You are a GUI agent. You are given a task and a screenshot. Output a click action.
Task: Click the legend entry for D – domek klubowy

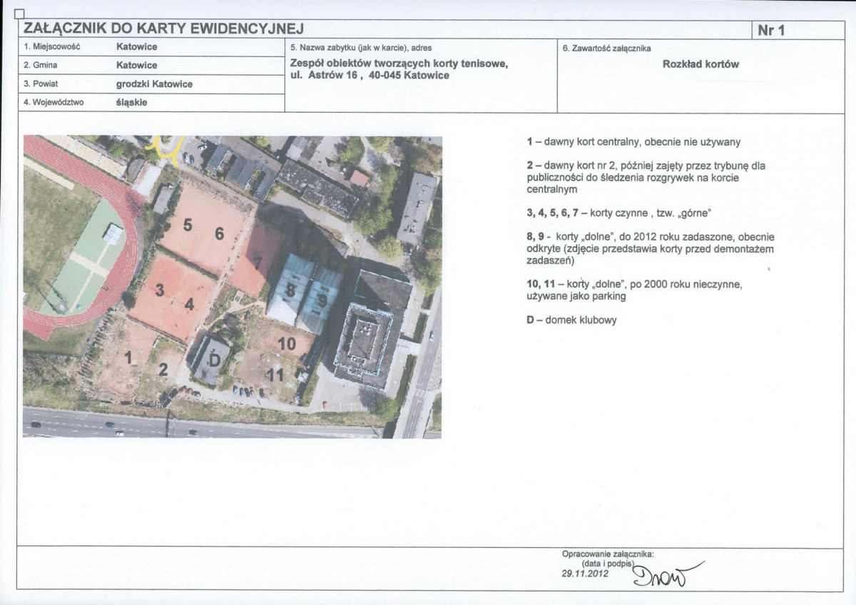[x=571, y=320]
